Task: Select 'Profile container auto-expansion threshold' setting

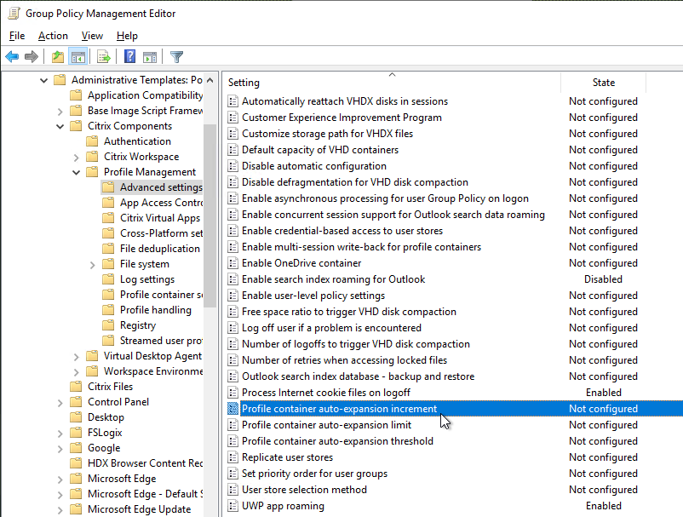Action: (x=337, y=441)
